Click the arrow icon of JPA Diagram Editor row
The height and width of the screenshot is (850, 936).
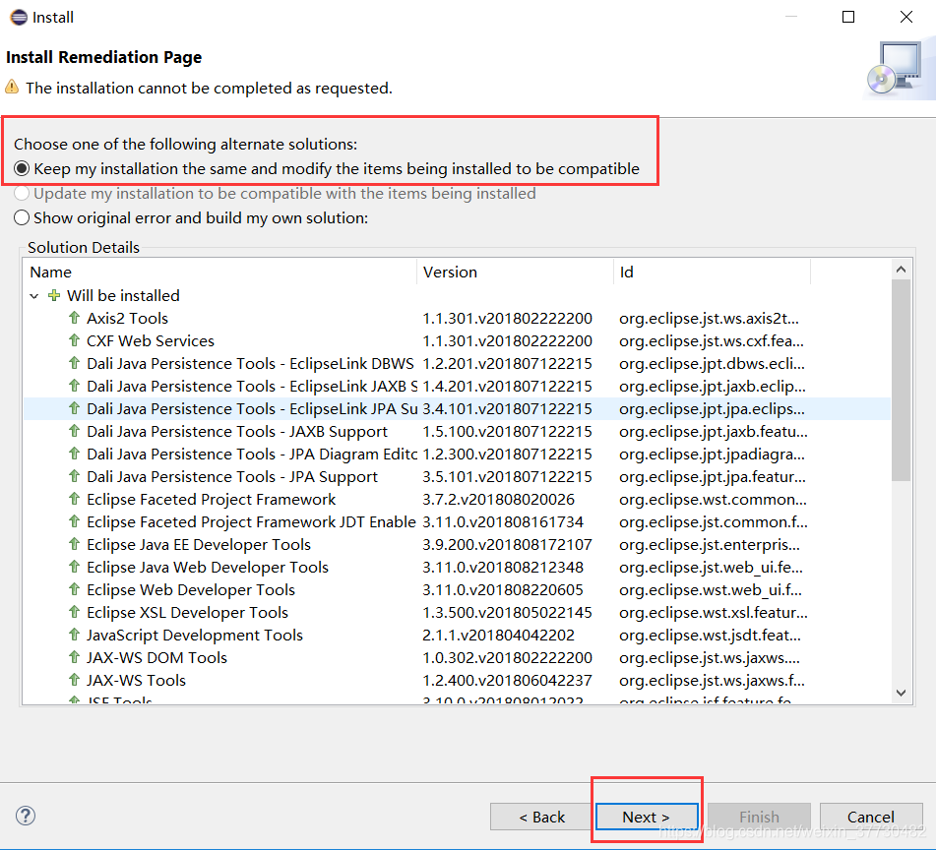[x=74, y=454]
